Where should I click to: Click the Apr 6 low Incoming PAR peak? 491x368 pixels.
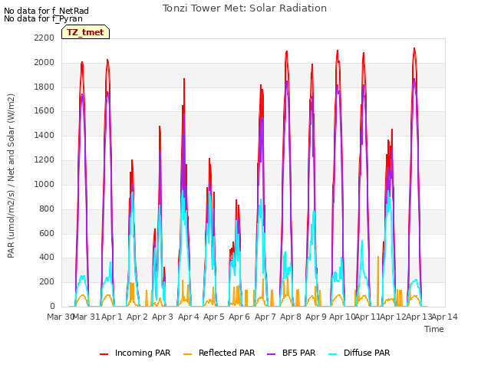tap(236, 200)
